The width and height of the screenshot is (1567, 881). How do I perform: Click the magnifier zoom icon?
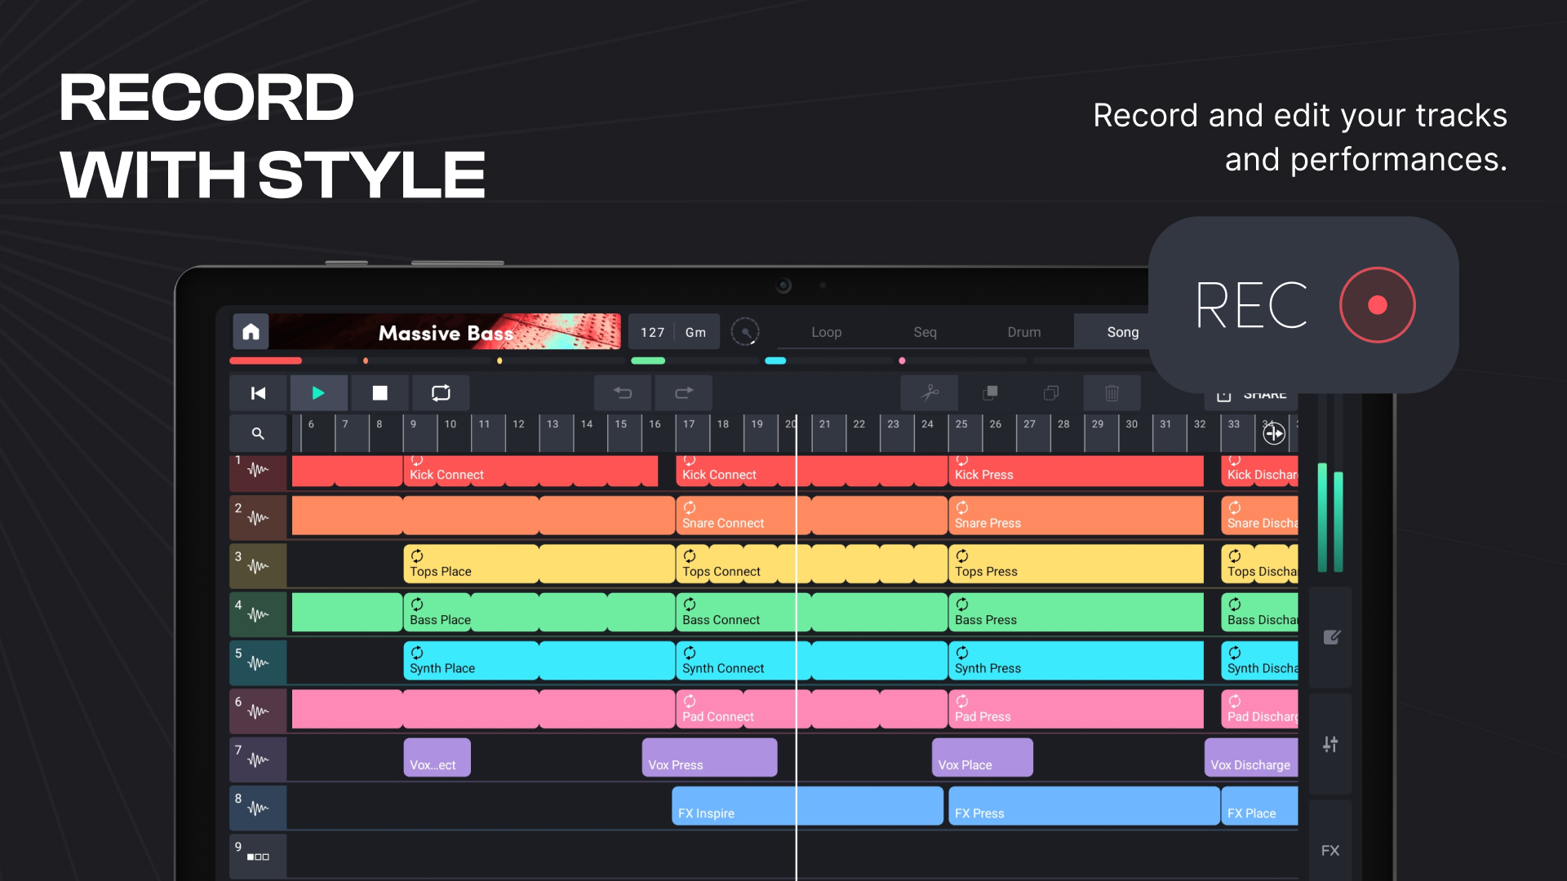(258, 433)
